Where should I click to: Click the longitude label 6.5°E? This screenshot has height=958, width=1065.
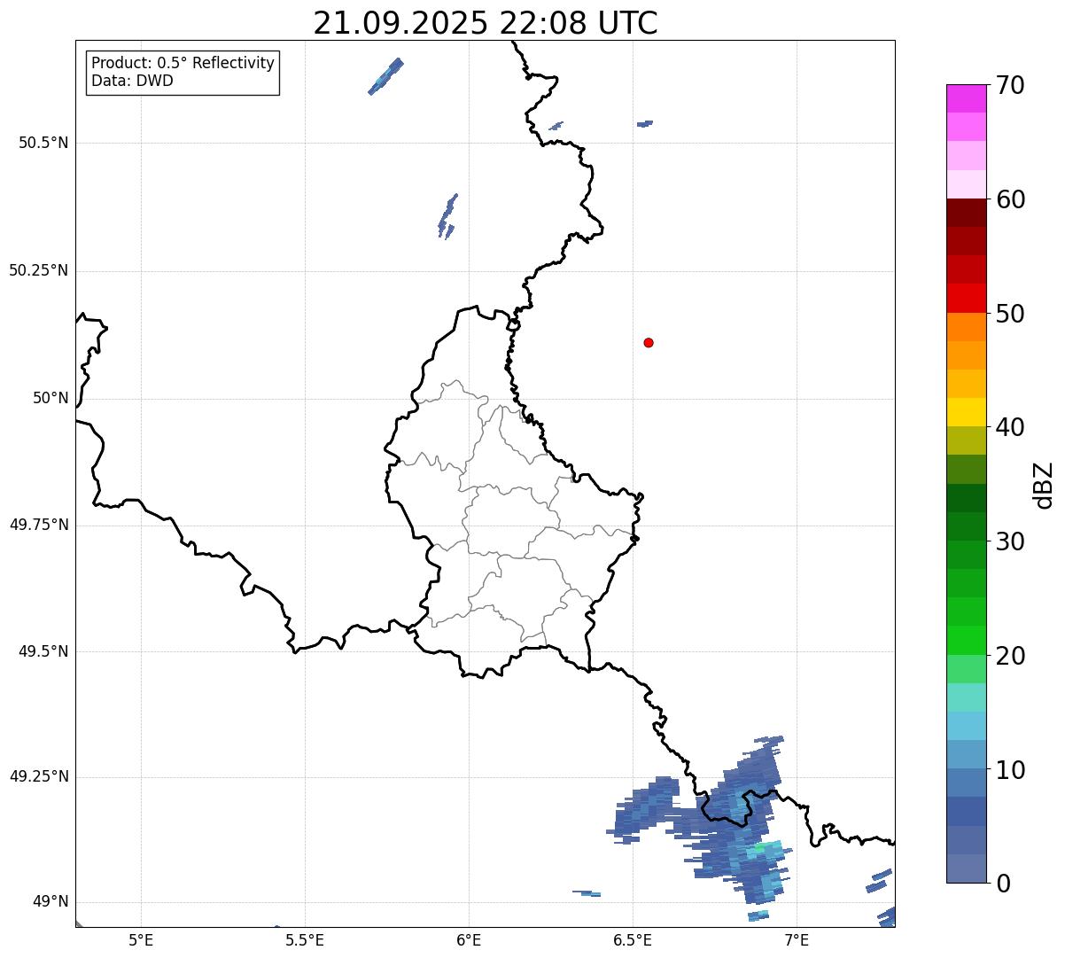[x=633, y=940]
